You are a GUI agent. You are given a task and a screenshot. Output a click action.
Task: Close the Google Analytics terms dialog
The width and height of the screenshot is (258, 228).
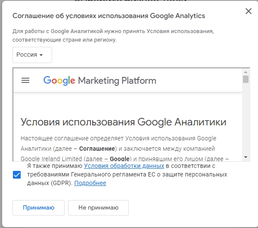[249, 11]
